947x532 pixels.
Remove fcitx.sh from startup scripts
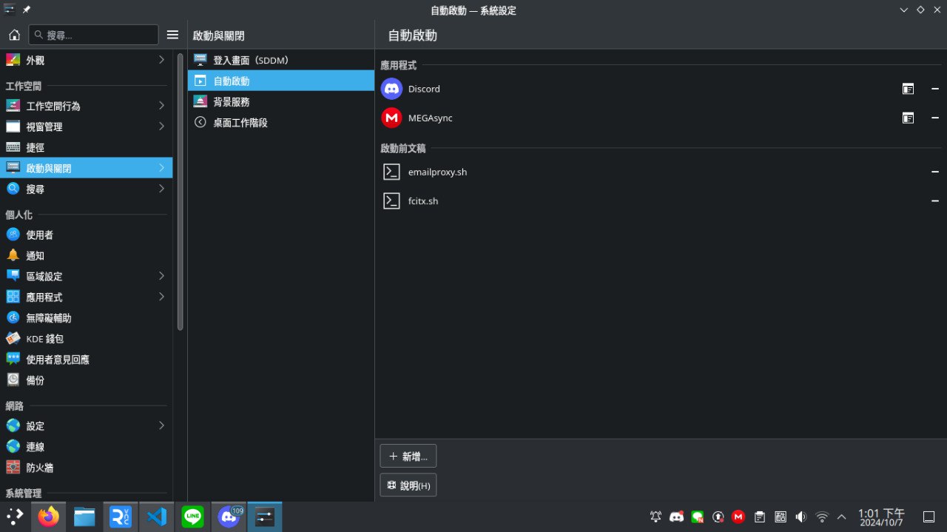point(934,201)
